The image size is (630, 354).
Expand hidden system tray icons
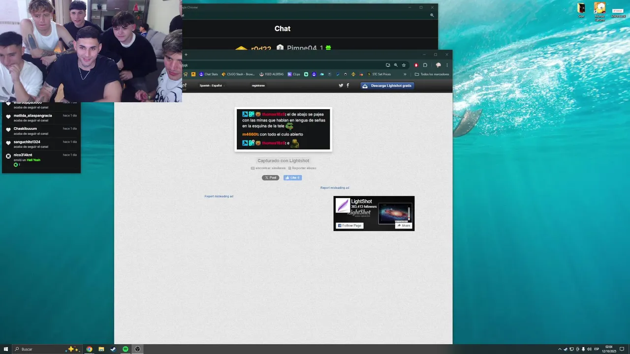pyautogui.click(x=560, y=349)
